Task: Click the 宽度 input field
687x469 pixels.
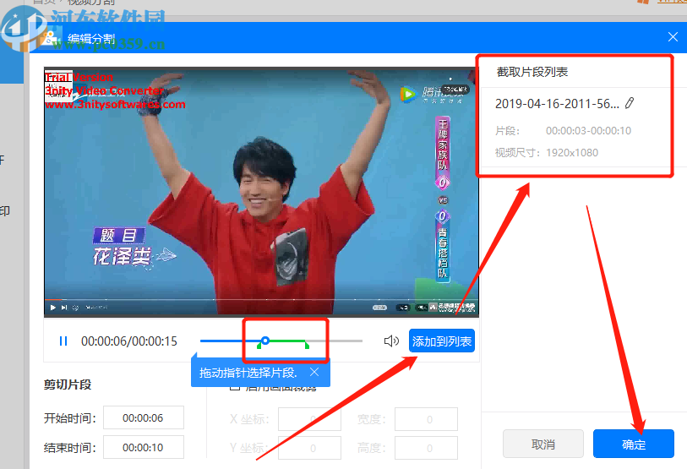Action: point(426,419)
